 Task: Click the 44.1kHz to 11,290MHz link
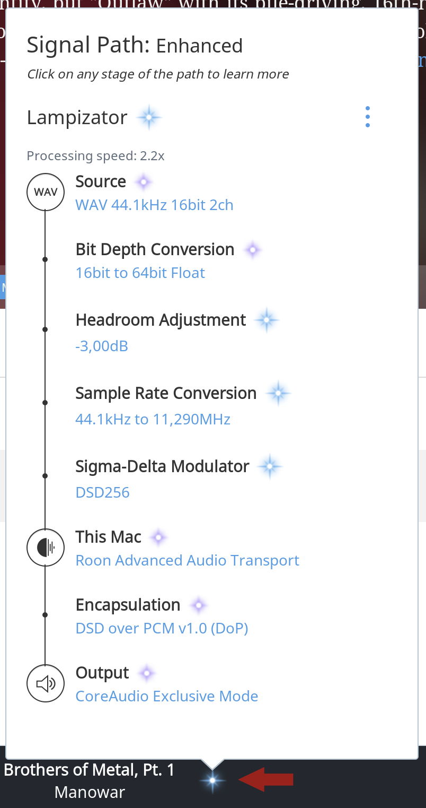[153, 420]
